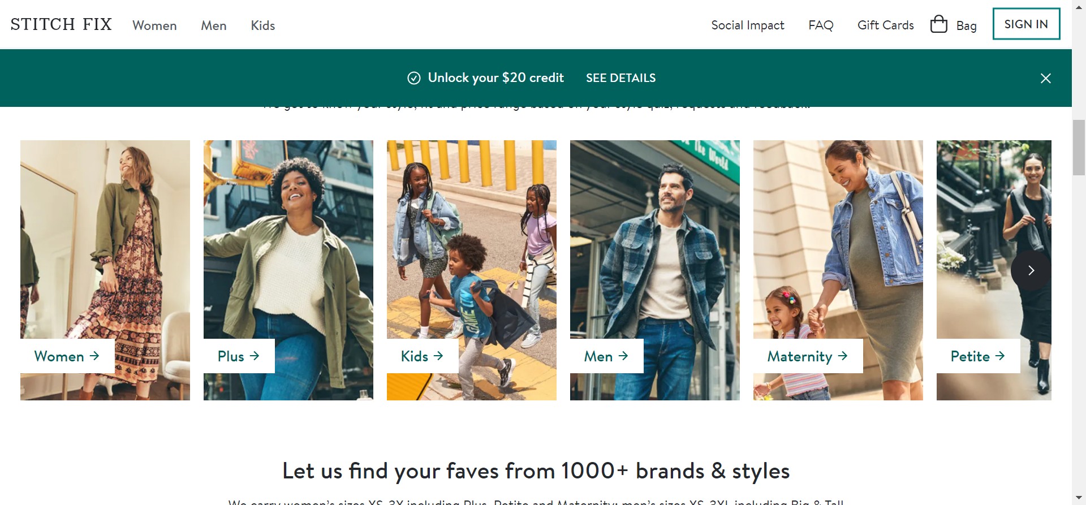
Task: Click the page's vertical scrollbar thumb
Action: point(1079,147)
